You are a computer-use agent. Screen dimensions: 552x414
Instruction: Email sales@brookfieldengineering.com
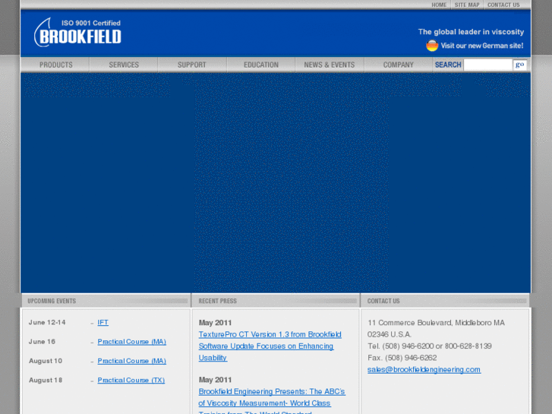pyautogui.click(x=424, y=370)
